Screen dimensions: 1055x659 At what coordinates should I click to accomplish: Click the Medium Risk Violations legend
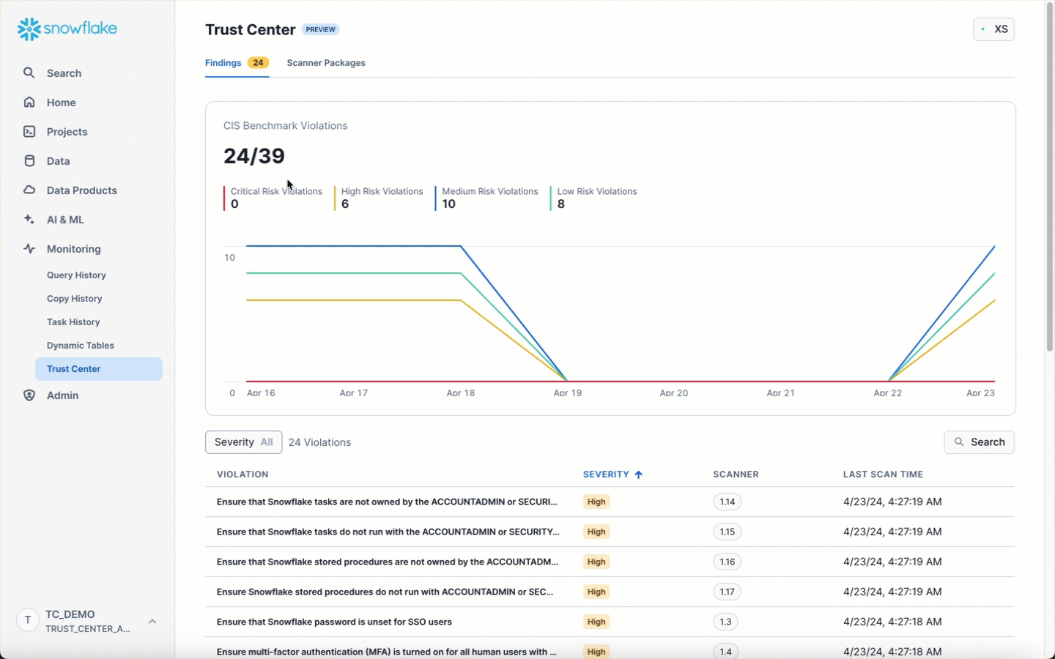(x=489, y=198)
